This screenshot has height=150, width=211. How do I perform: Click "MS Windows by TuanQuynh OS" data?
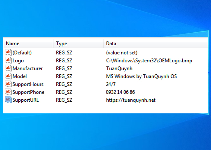[x=141, y=76]
